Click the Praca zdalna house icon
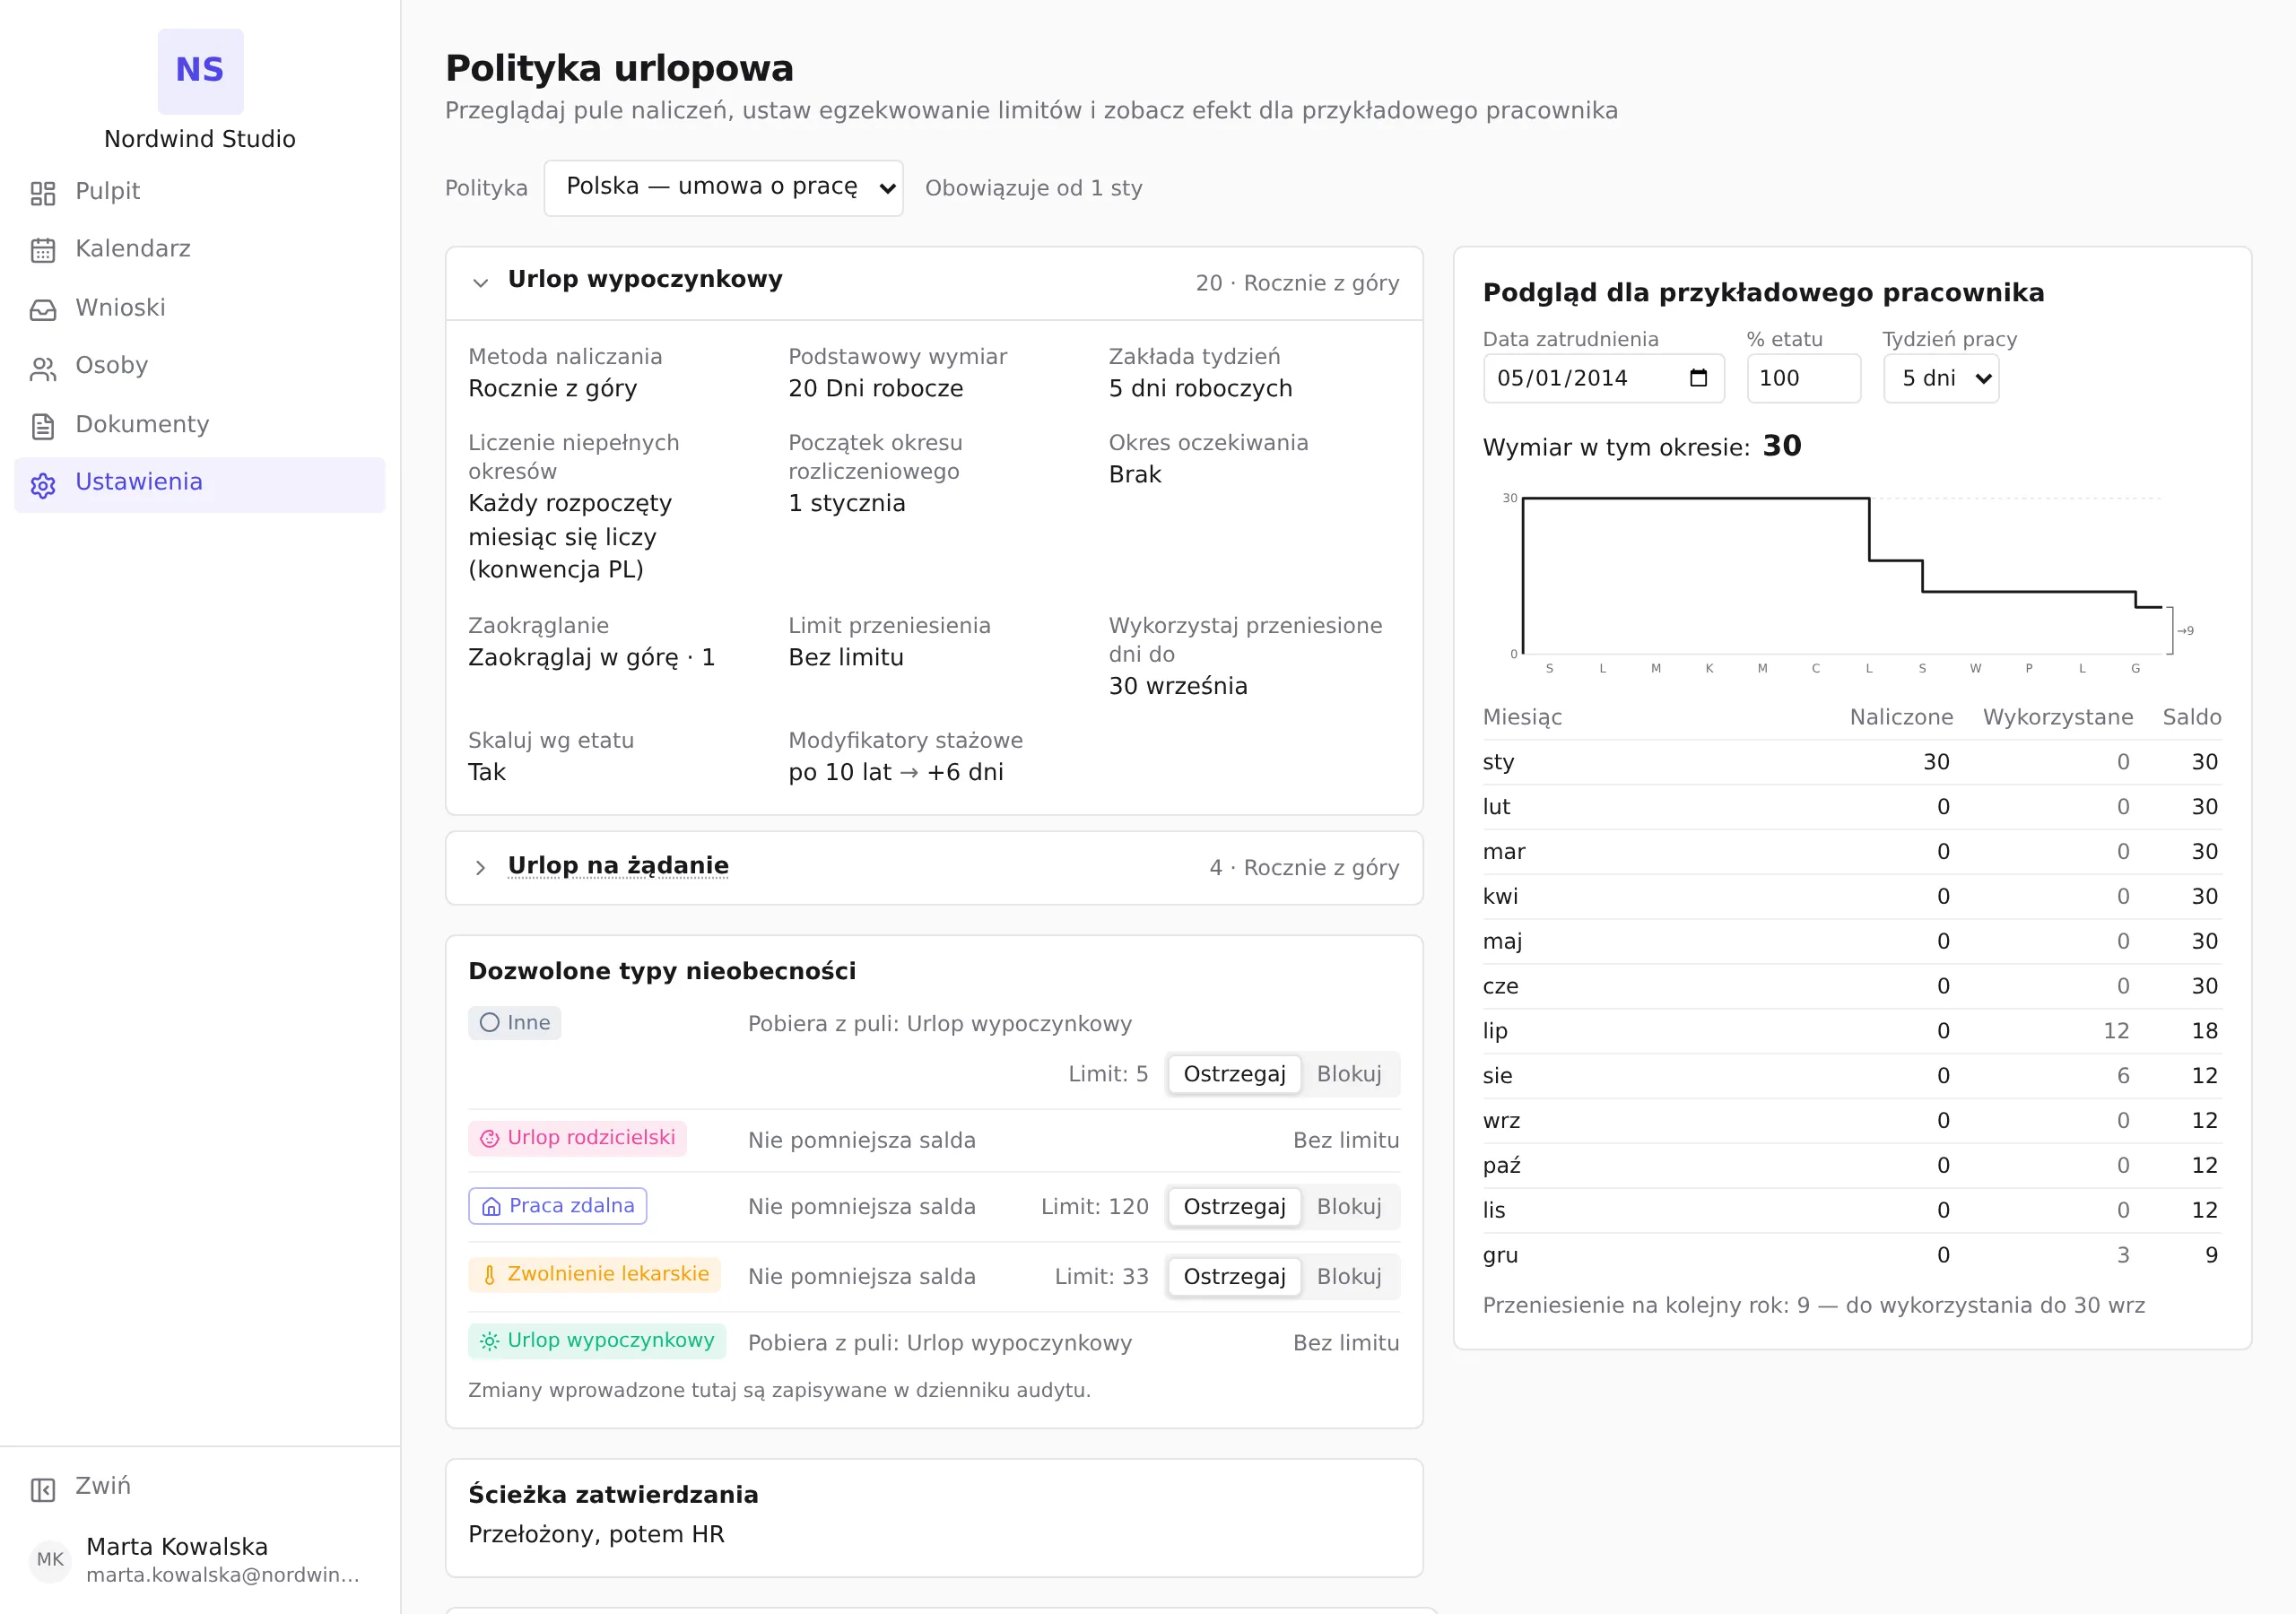 491,1206
